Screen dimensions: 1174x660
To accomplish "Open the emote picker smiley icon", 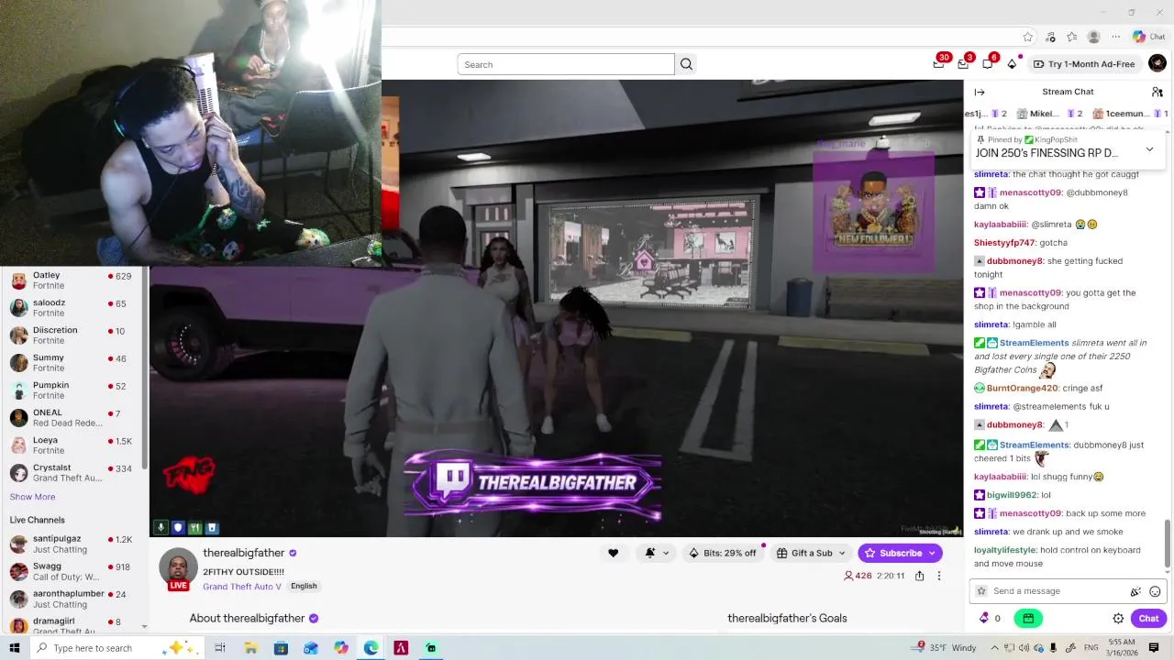I will point(1155,591).
